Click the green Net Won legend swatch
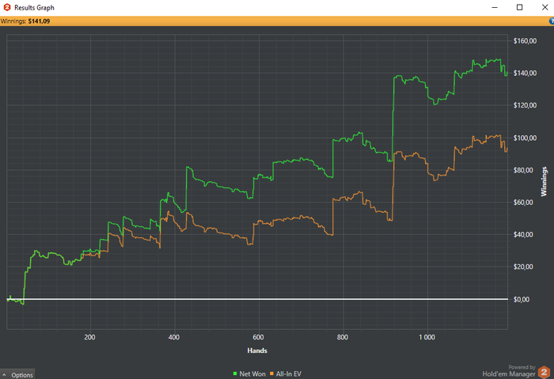Image resolution: width=554 pixels, height=379 pixels. (235, 373)
